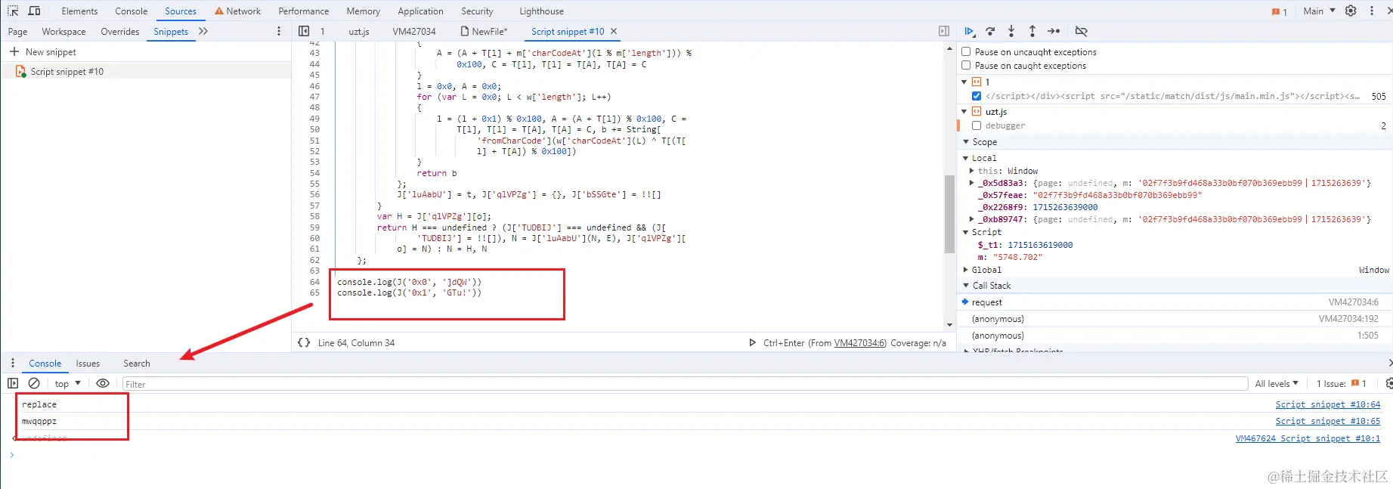Toggle the debugger sidebar icon
This screenshot has width=1393, height=489.
pos(944,31)
